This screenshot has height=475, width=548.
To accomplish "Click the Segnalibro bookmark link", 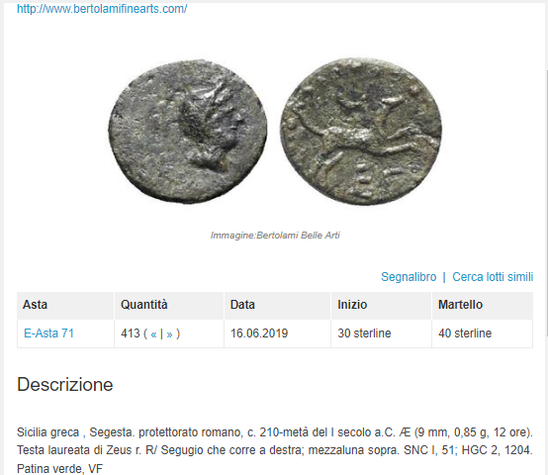I will [409, 277].
